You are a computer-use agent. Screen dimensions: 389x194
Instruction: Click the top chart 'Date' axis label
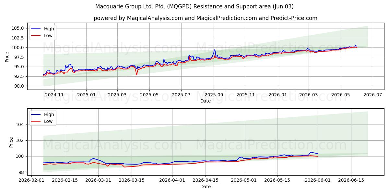[206, 101]
